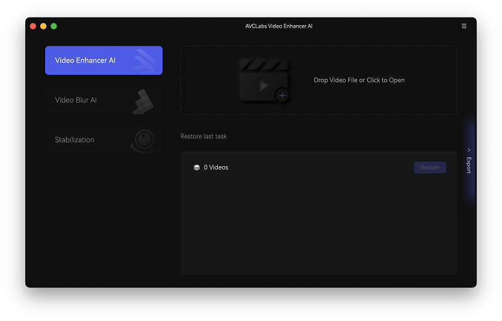Open the hamburger menu in title bar
502x321 pixels.
464,26
